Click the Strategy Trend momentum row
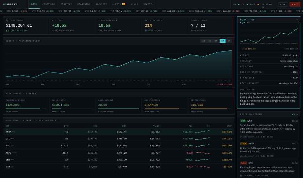The height and width of the screenshot is (178, 303). 269,61
